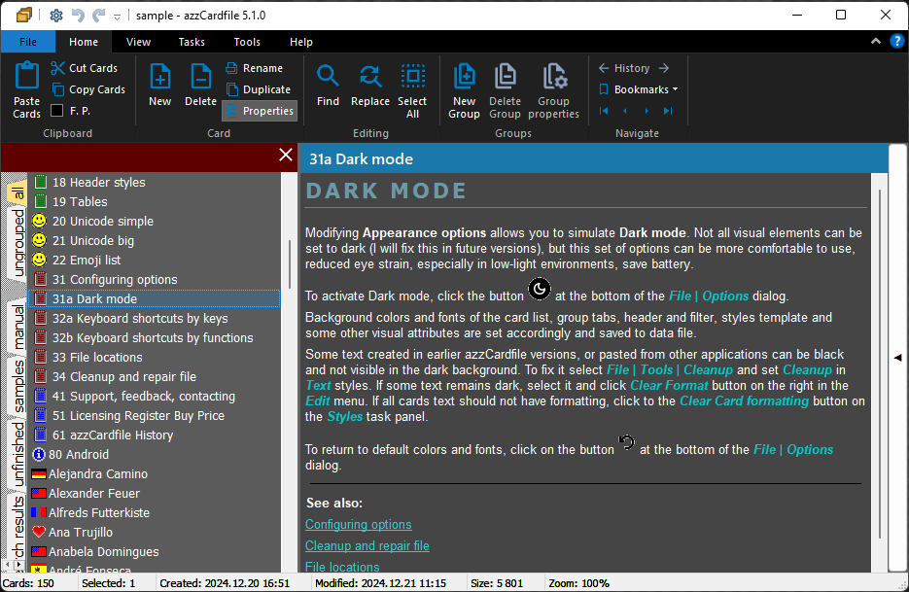Open the Replace tool

coord(370,85)
